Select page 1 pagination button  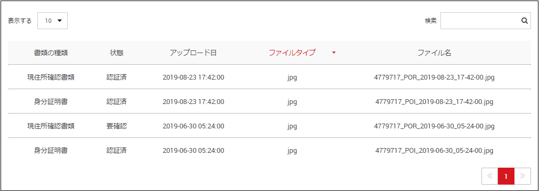506,176
